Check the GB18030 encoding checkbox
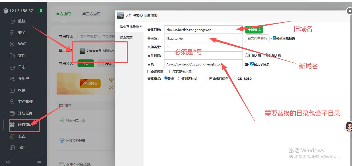The height and width of the screenshot is (166, 352). pyautogui.click(x=235, y=78)
